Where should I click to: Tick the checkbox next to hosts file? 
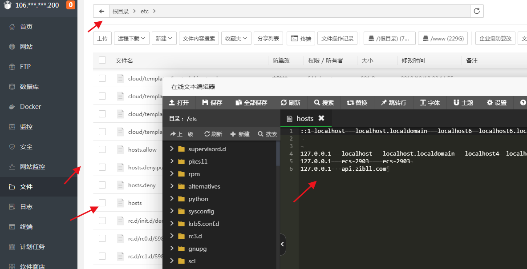click(x=102, y=203)
